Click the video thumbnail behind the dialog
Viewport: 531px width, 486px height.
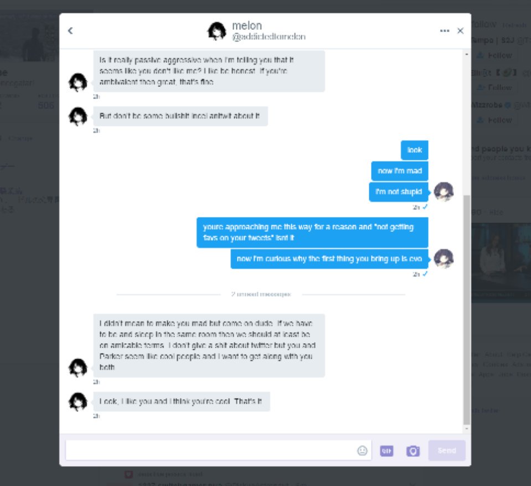point(501,262)
